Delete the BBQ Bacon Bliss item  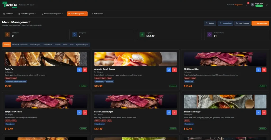[264, 70]
